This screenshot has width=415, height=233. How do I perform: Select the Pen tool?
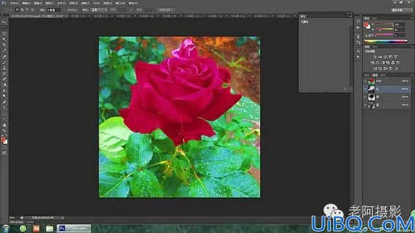[x=5, y=102]
